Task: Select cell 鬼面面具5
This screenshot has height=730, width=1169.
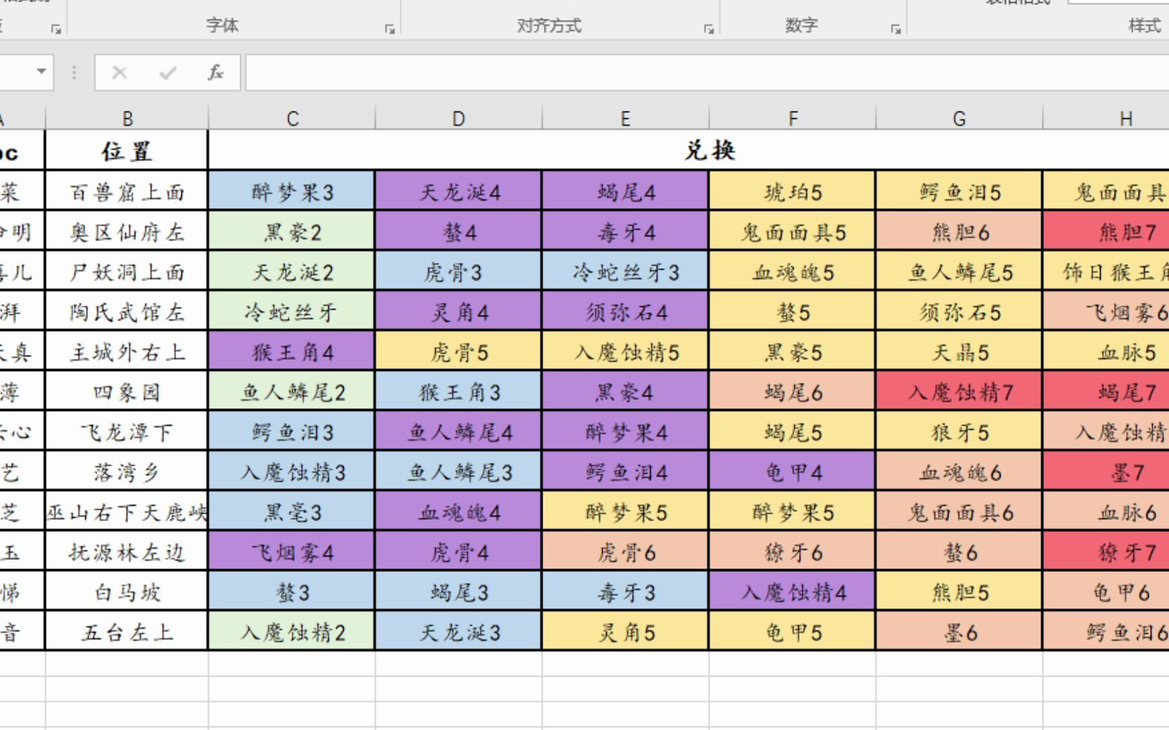Action: tap(793, 232)
